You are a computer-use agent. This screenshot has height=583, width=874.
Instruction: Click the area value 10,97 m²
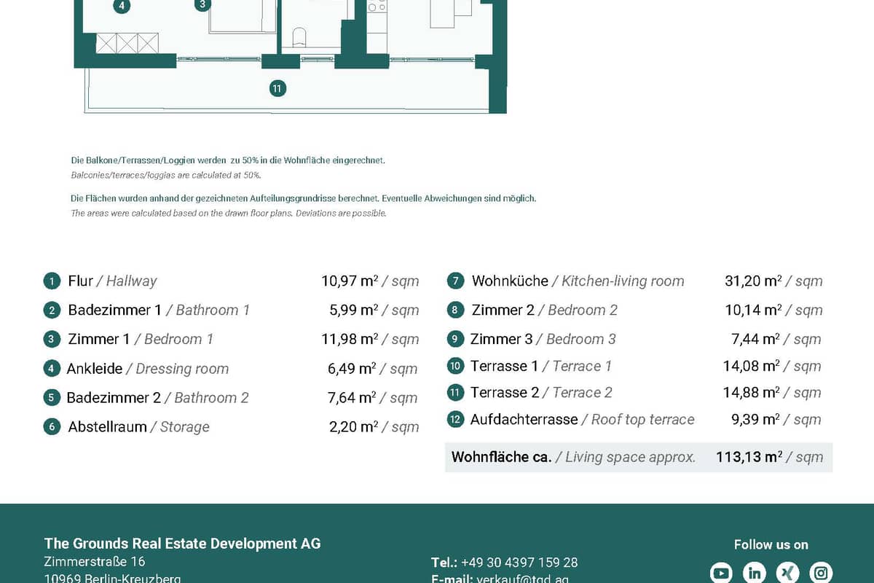click(350, 281)
